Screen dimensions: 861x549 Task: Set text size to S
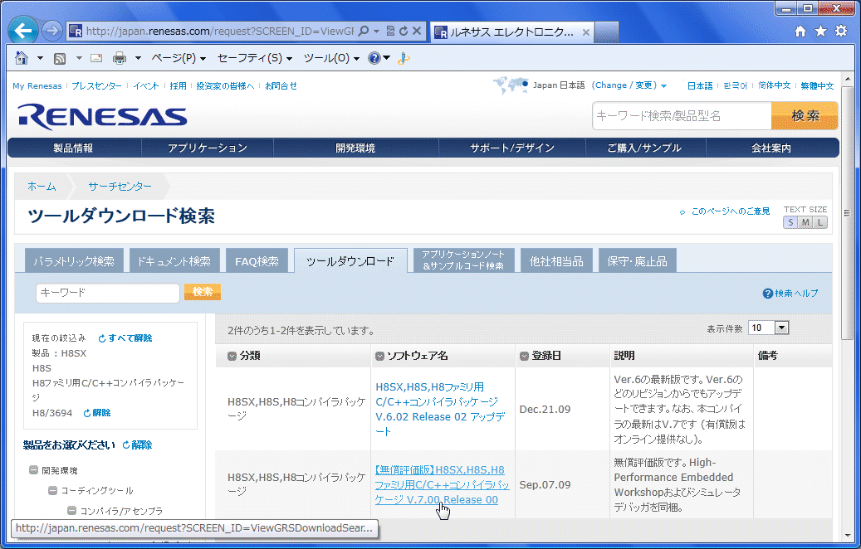(790, 222)
